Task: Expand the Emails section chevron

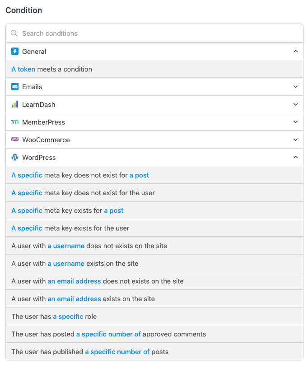Action: pyautogui.click(x=295, y=86)
